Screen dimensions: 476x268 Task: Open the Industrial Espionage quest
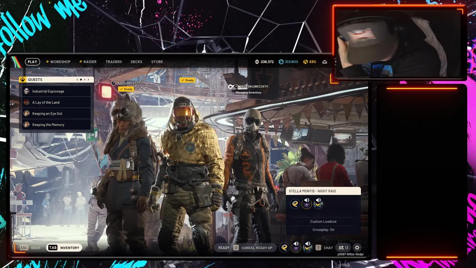56,91
